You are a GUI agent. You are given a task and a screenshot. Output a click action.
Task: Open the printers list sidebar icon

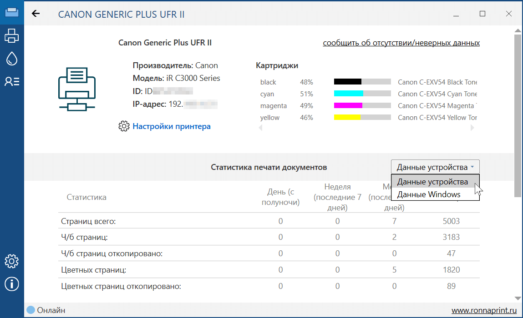tap(12, 35)
